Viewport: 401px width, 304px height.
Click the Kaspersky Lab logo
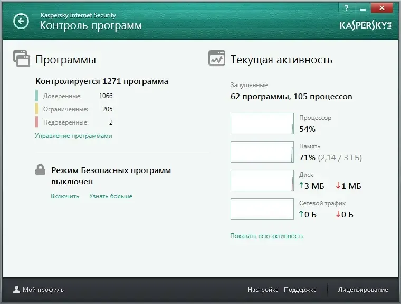point(366,25)
